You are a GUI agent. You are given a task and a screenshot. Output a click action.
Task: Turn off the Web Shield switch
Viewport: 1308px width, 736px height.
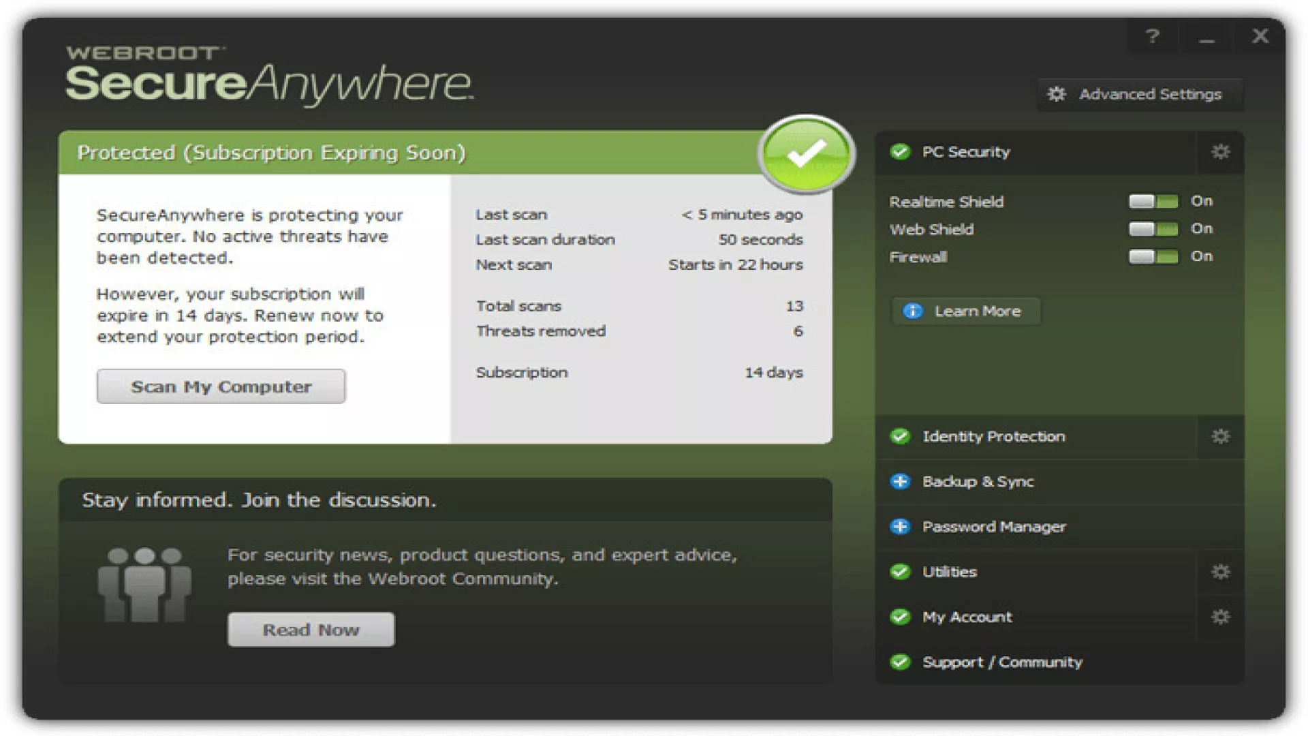1153,229
